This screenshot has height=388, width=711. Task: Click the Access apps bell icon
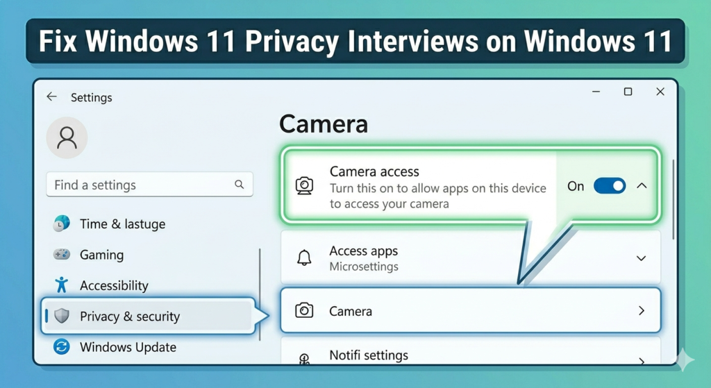pos(304,258)
